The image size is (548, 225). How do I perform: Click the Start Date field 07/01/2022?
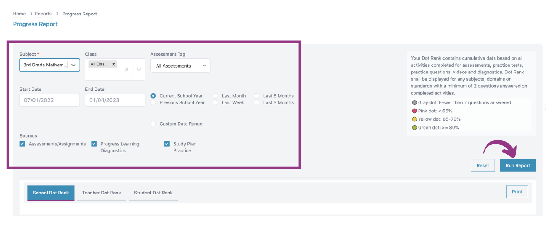50,100
